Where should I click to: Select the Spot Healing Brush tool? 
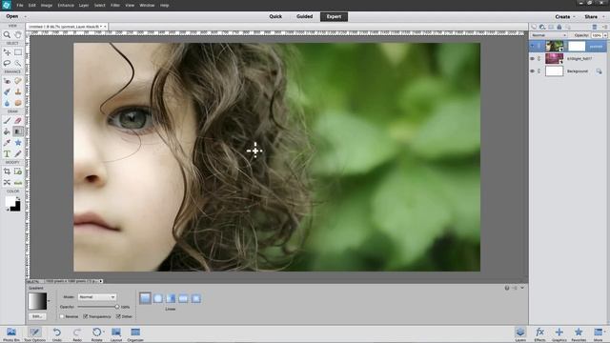point(18,81)
